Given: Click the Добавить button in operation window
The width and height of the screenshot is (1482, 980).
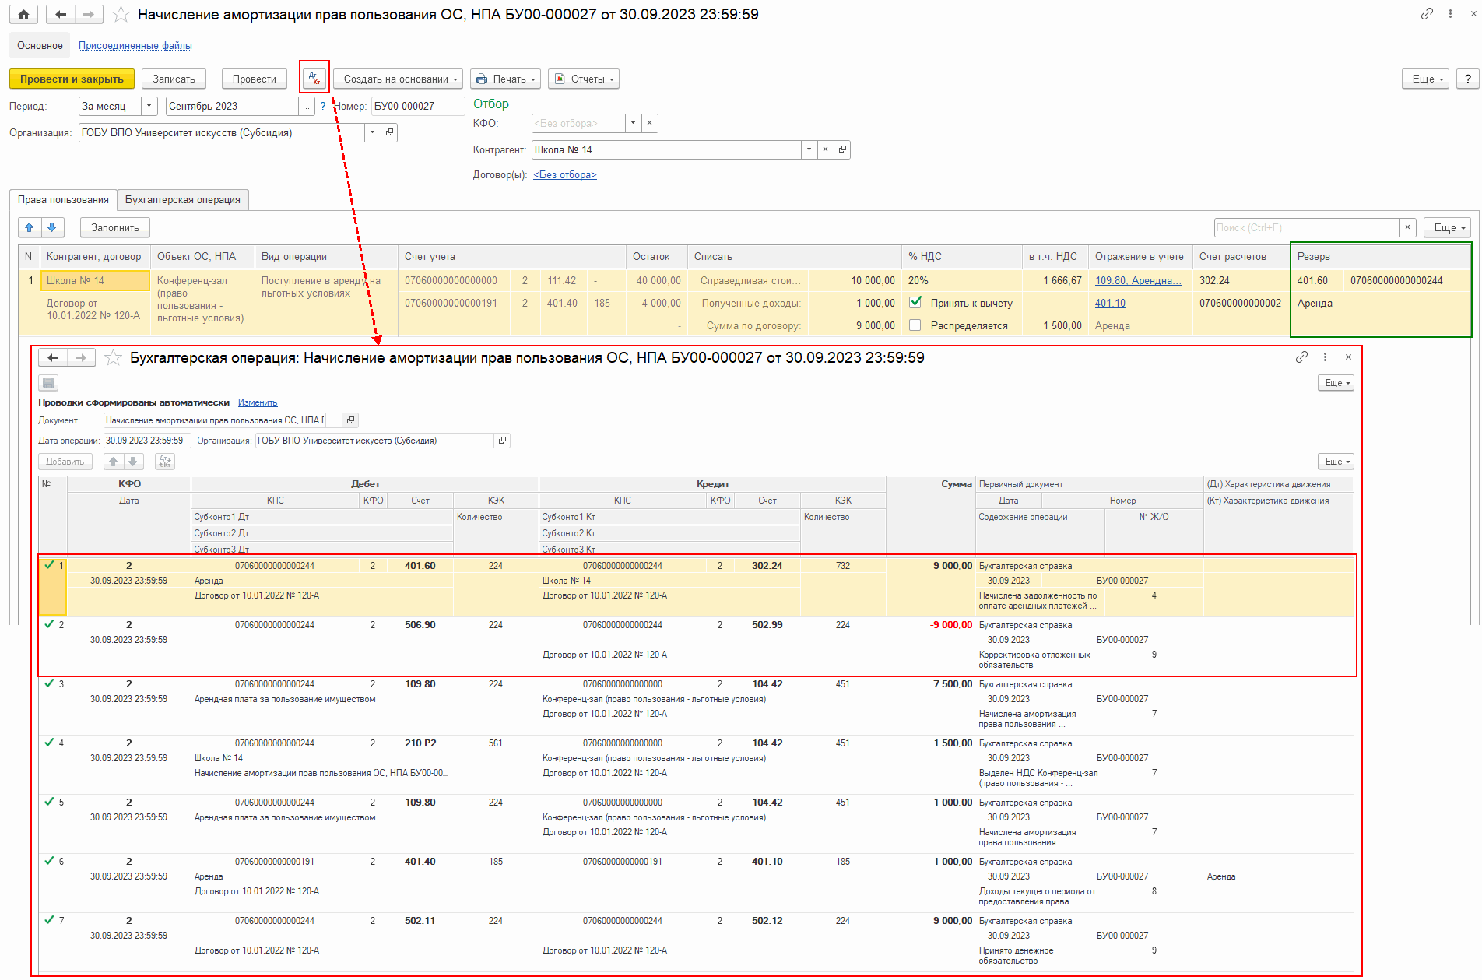Looking at the screenshot, I should pyautogui.click(x=65, y=462).
